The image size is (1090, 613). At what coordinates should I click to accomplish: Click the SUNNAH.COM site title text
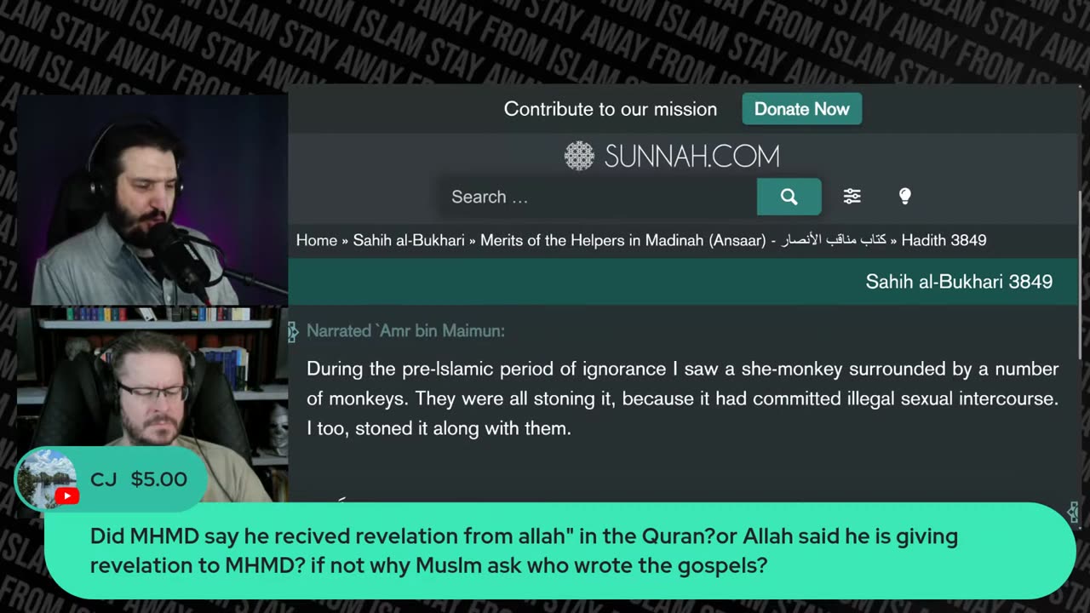(691, 157)
